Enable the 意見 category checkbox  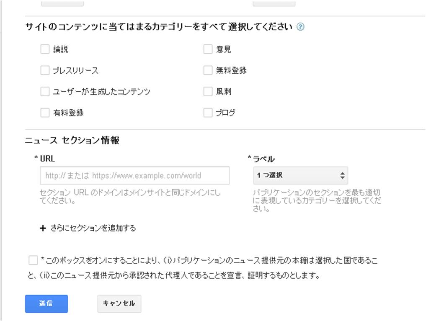click(x=208, y=49)
